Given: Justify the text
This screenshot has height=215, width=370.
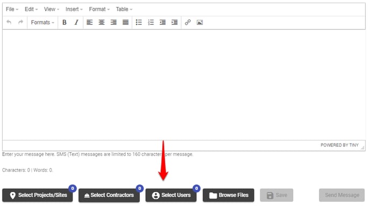Looking at the screenshot, I should (x=125, y=23).
